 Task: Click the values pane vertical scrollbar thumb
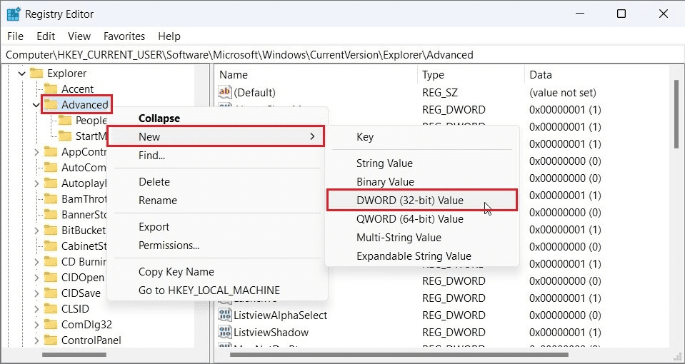[x=676, y=114]
